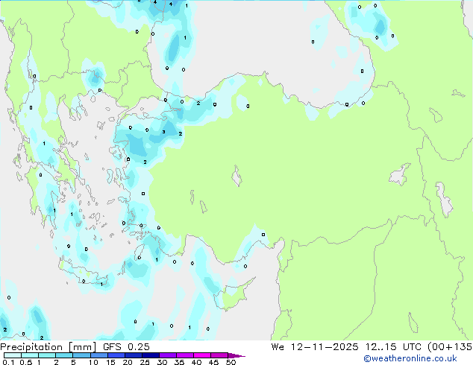The width and height of the screenshot is (473, 365).
Task: Click the '45' legend scale label
Action: (x=213, y=362)
